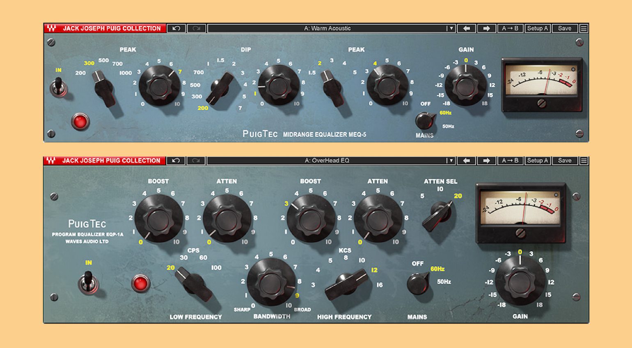The height and width of the screenshot is (348, 632).
Task: Click the redo arrow on the EQP-1A
Action: pos(195,160)
